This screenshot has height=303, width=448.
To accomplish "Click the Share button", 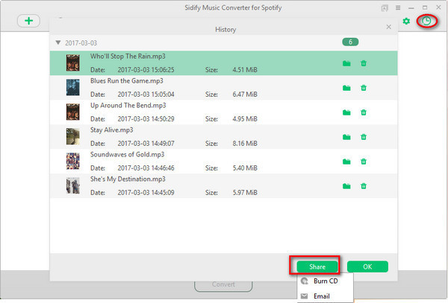I will pyautogui.click(x=317, y=267).
